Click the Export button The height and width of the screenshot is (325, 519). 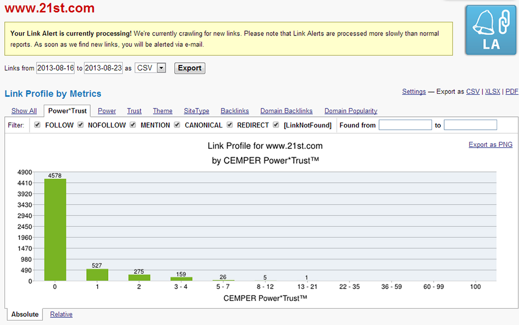tap(190, 68)
